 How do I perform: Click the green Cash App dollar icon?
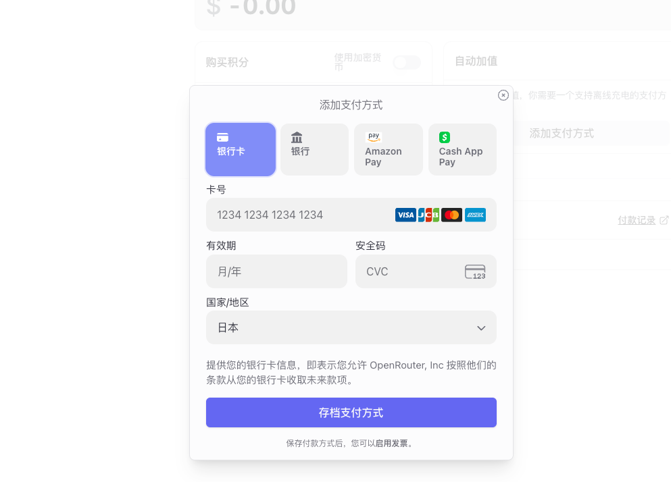point(445,136)
